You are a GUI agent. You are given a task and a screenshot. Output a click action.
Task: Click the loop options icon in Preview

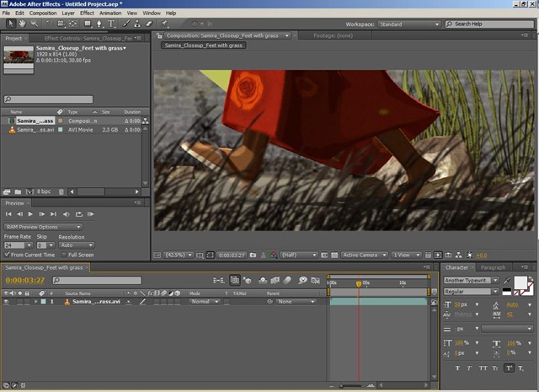(79, 214)
